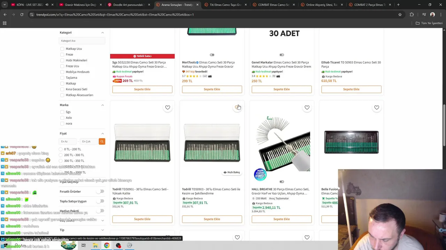Open File Explorer from the taskbar
The width and height of the screenshot is (446, 250).
click(95, 245)
